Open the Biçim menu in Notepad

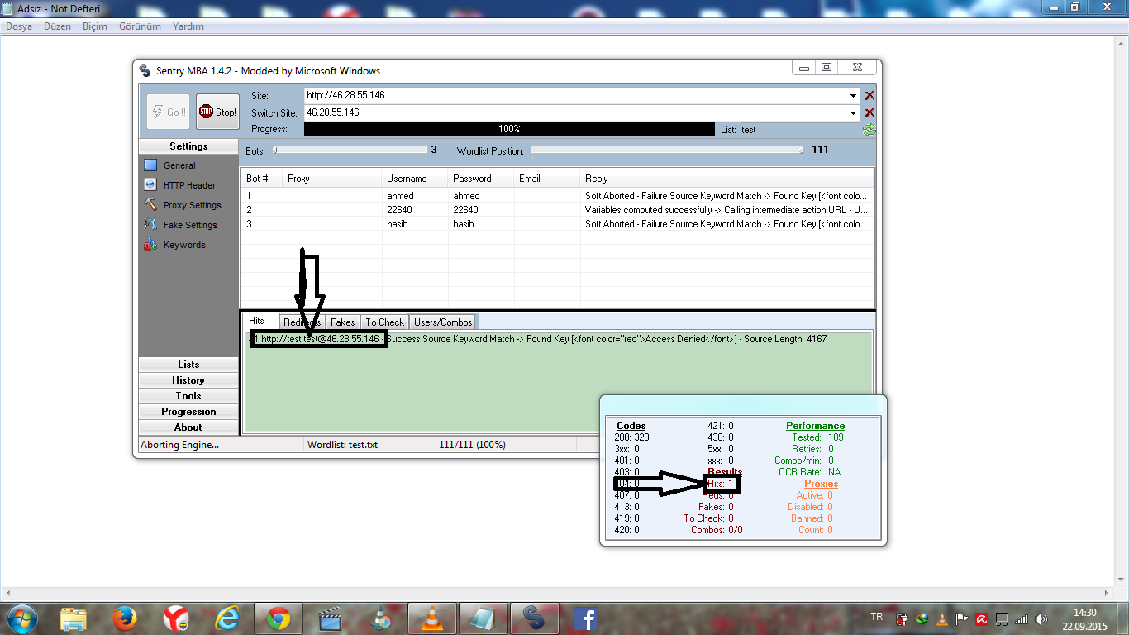pos(95,26)
